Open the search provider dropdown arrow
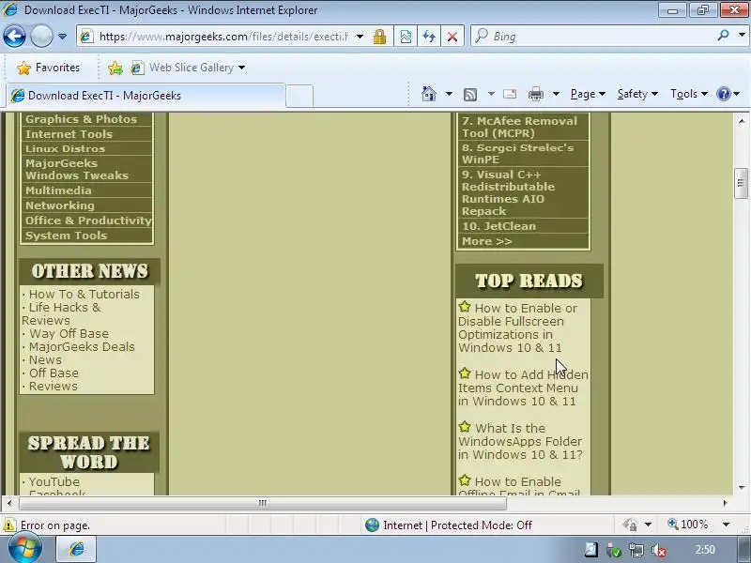Image resolution: width=751 pixels, height=563 pixels. (742, 36)
